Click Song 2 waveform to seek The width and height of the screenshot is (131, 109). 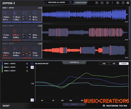click(85, 32)
